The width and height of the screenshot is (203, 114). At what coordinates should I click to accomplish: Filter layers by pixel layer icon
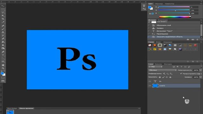coord(174,67)
